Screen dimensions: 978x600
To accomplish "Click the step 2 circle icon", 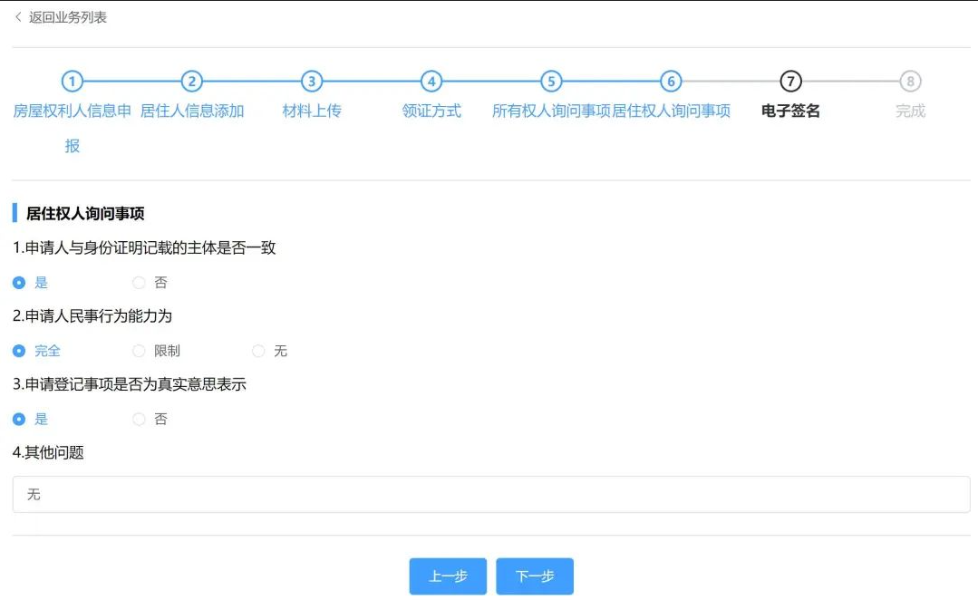I will coord(191,82).
